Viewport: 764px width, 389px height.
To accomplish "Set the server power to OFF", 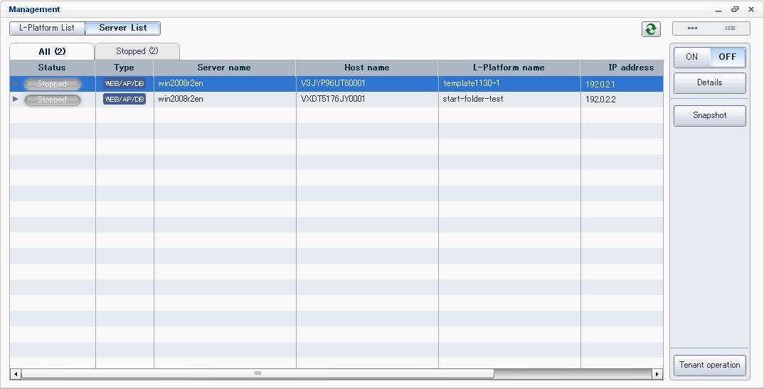I will [x=727, y=57].
